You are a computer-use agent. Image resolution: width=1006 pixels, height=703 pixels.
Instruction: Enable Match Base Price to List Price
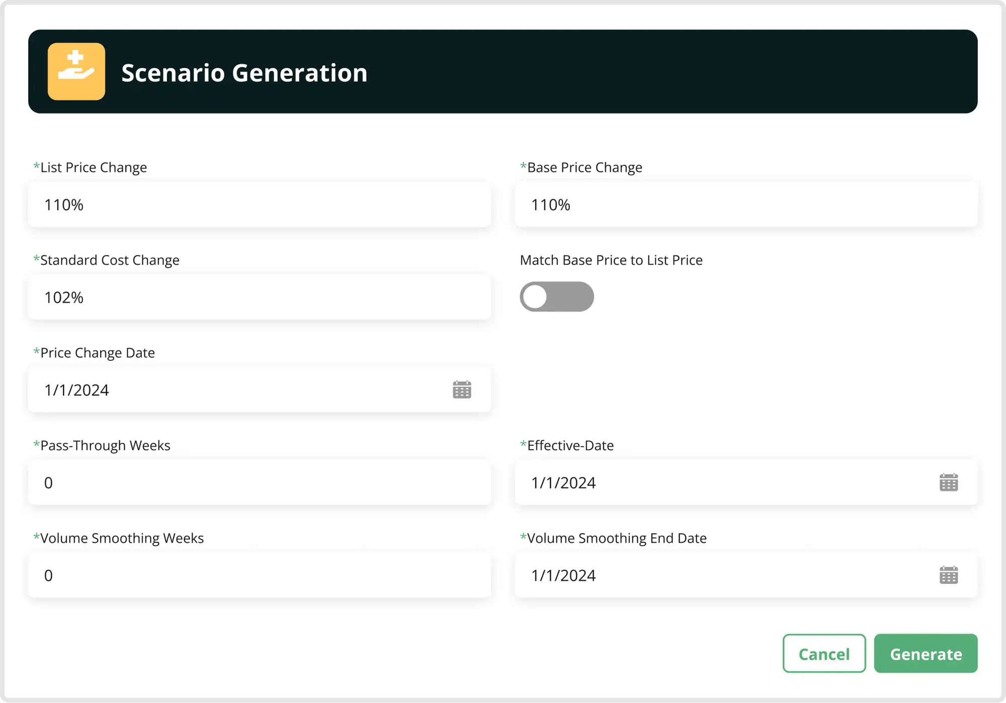(x=557, y=296)
